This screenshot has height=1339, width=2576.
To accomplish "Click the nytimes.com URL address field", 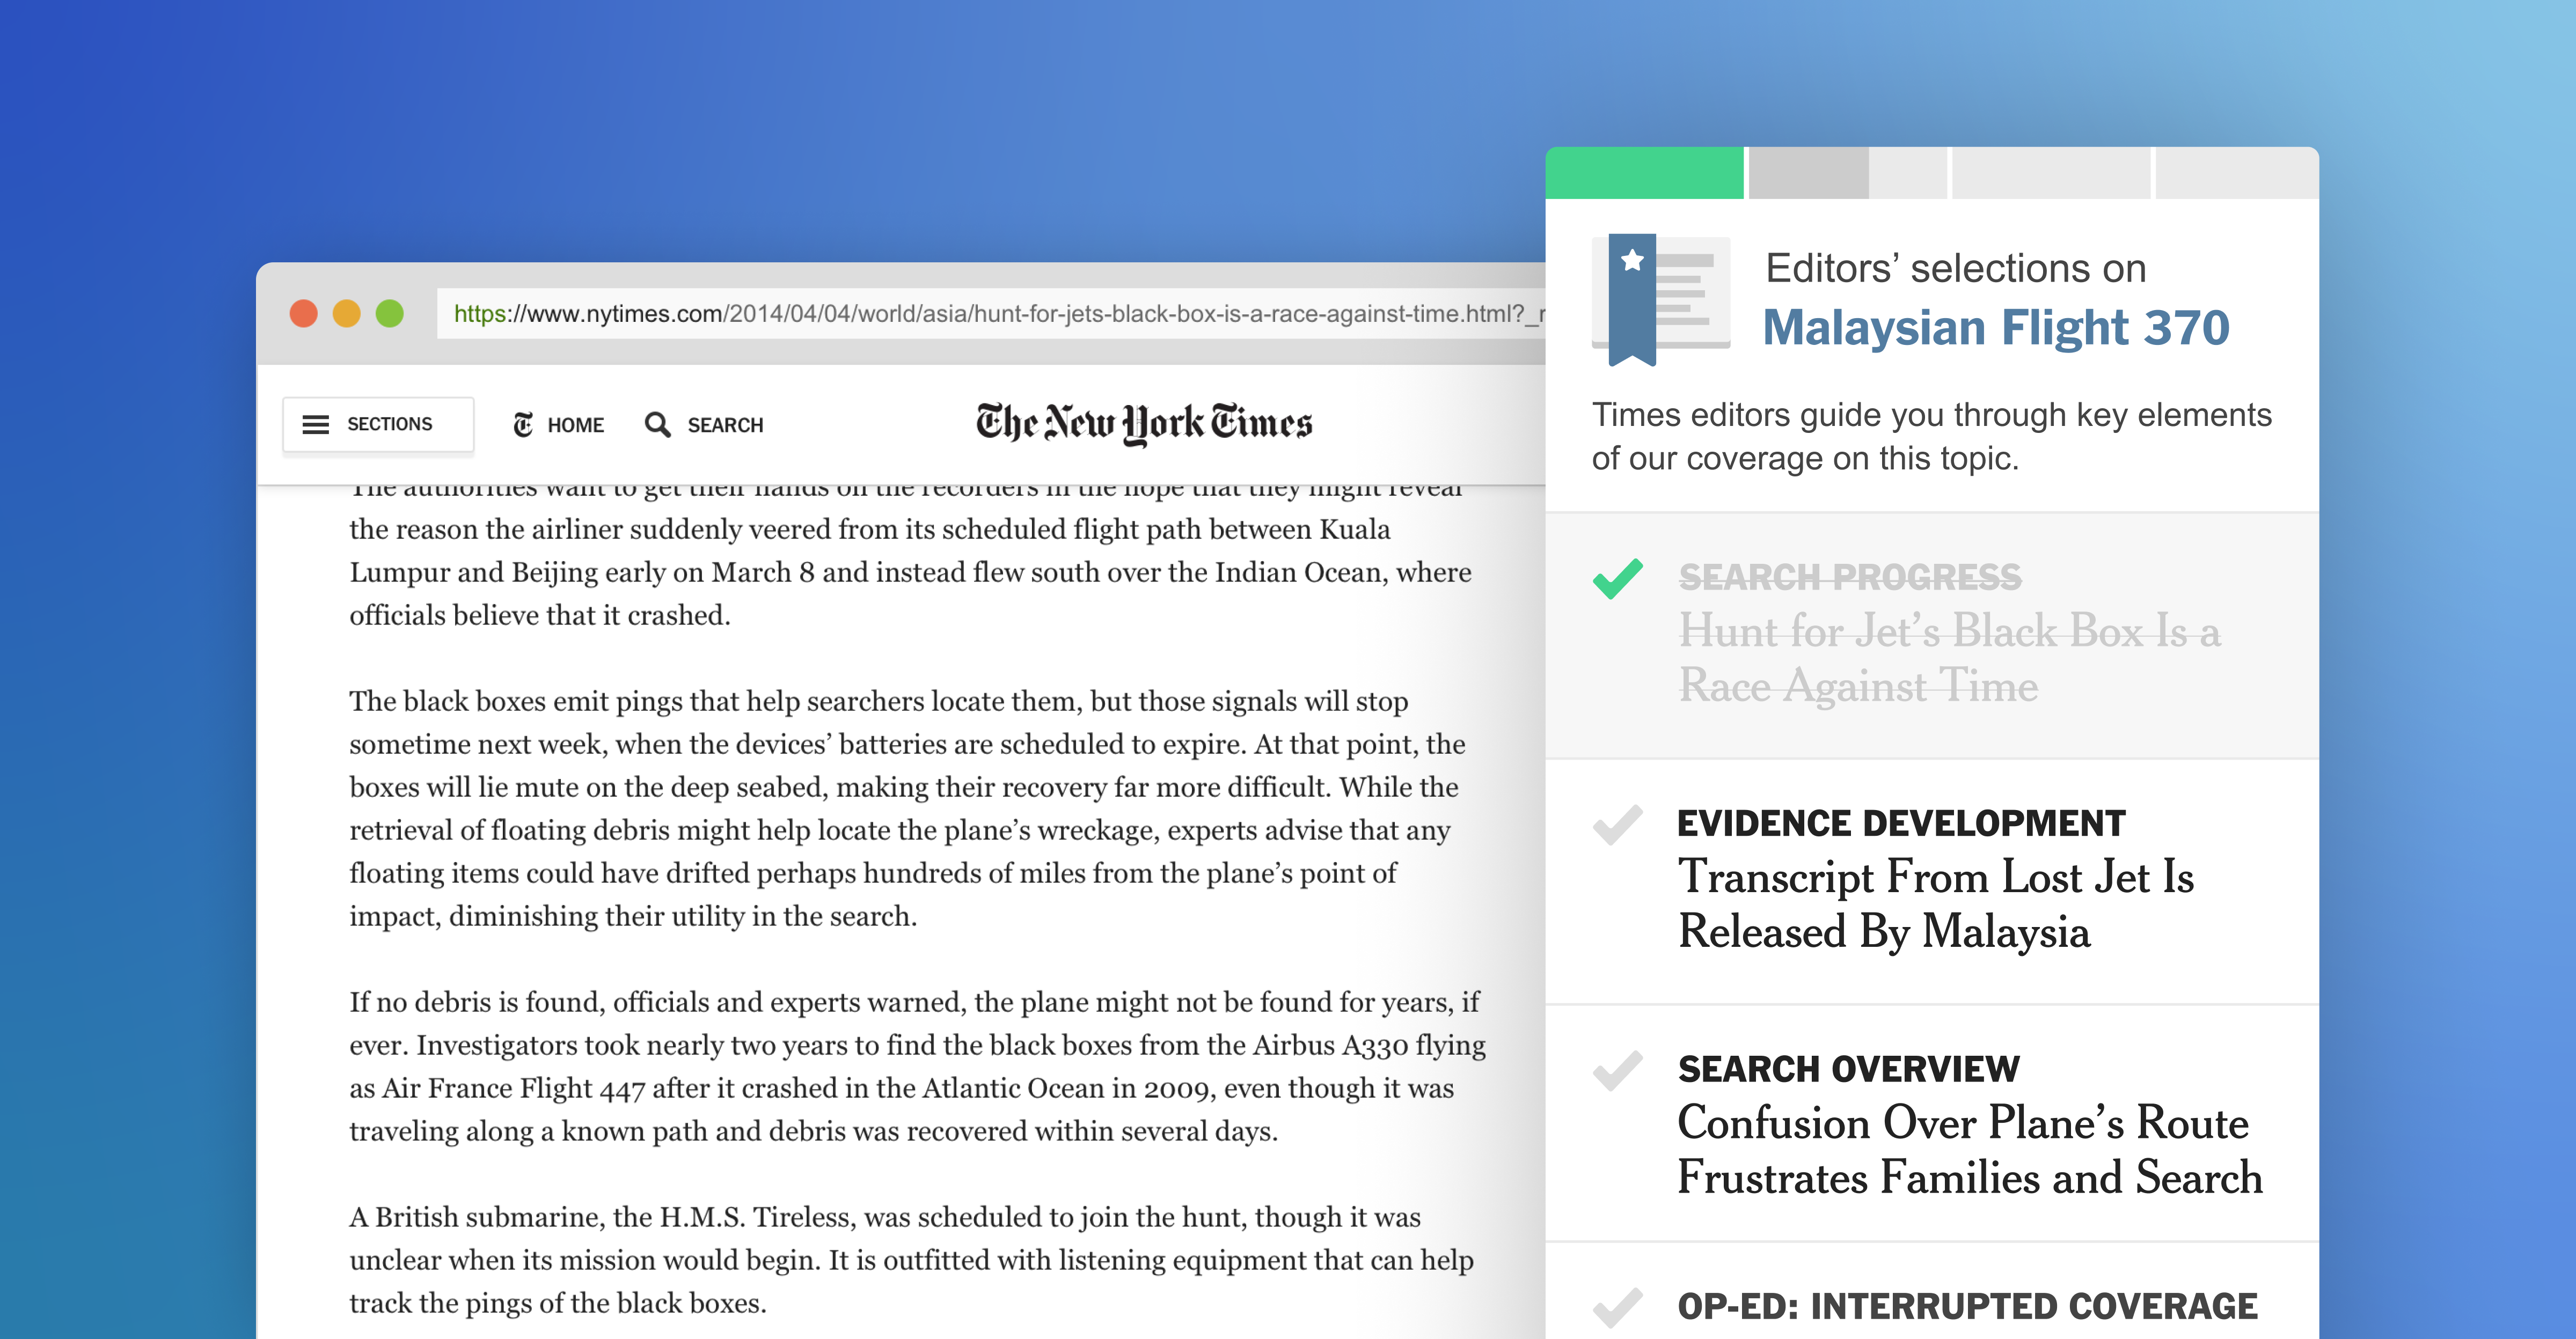I will pos(990,314).
